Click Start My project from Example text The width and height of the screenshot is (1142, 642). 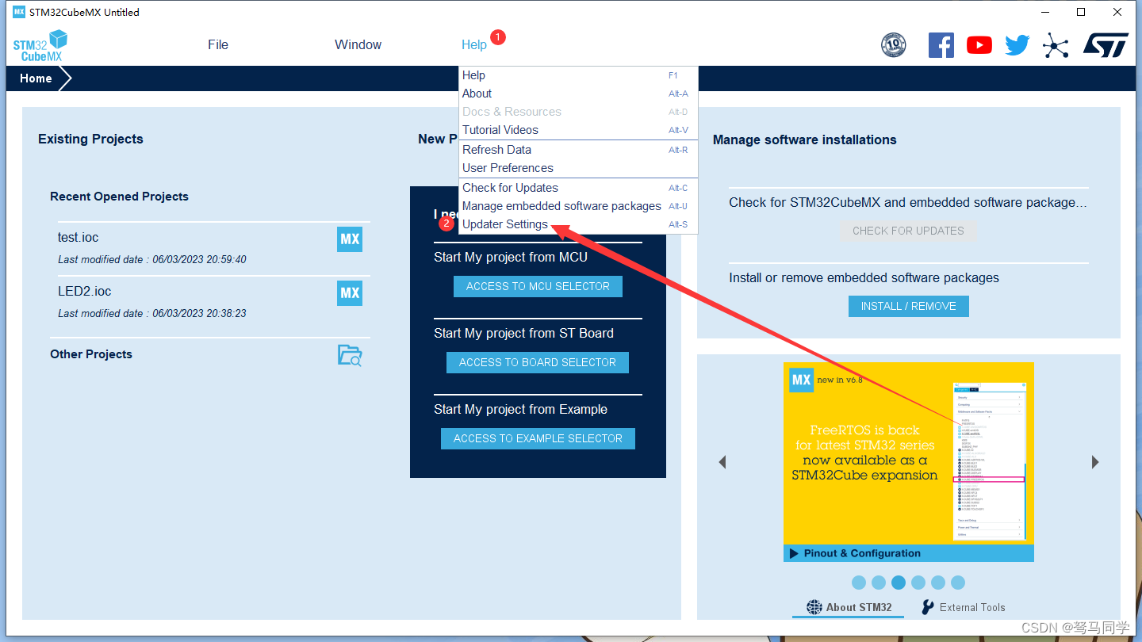520,409
